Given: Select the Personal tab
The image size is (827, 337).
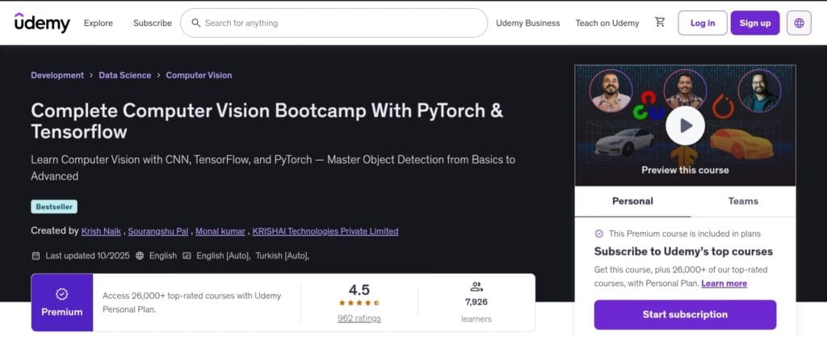Looking at the screenshot, I should (632, 201).
